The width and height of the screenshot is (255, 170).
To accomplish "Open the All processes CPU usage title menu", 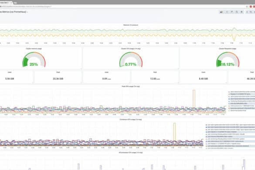I will coord(131,153).
